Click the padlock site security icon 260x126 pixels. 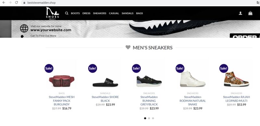(24, 3)
